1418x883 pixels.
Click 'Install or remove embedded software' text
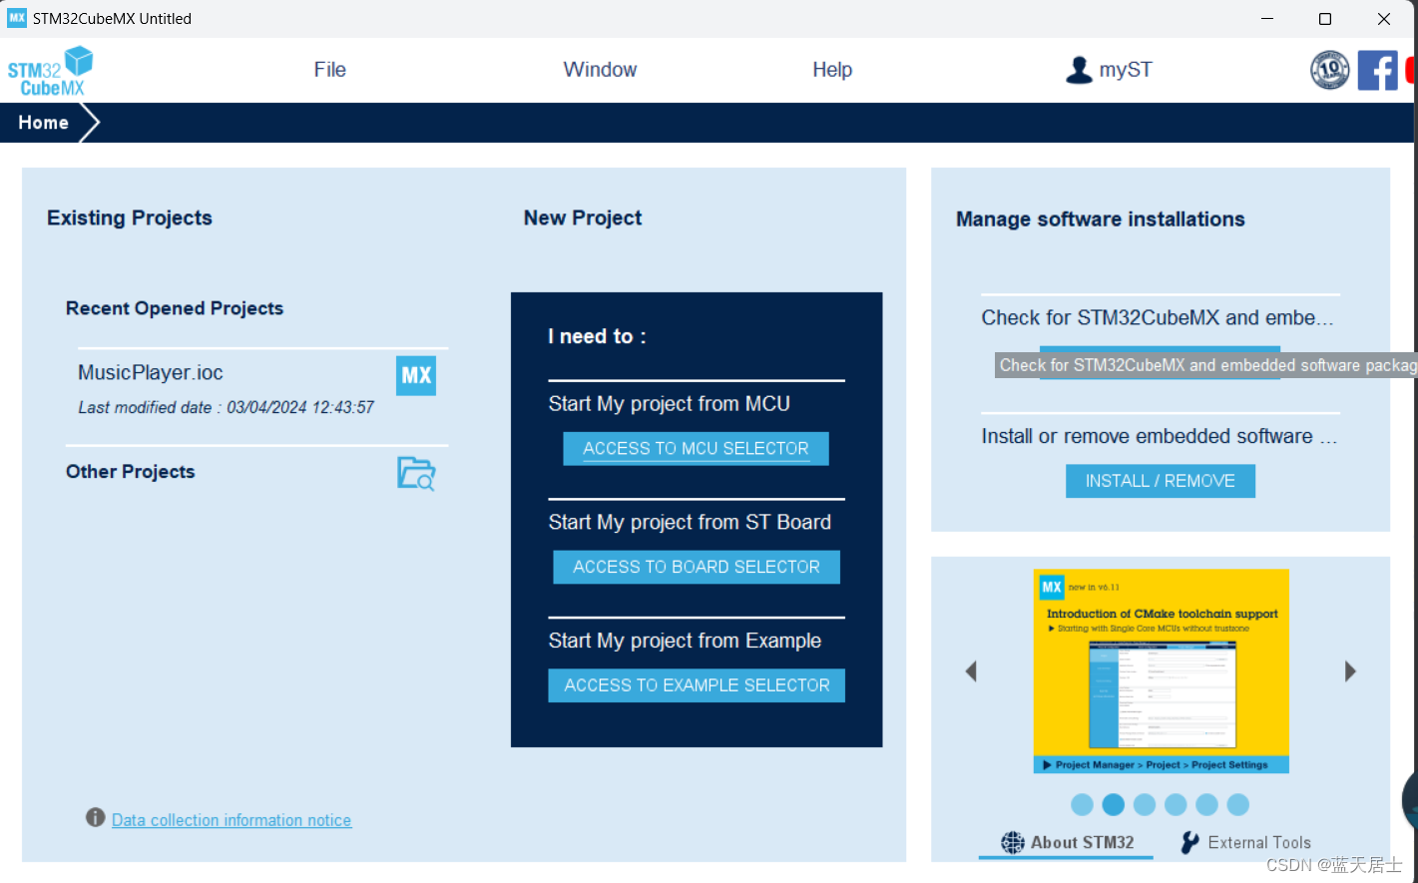pos(1148,436)
